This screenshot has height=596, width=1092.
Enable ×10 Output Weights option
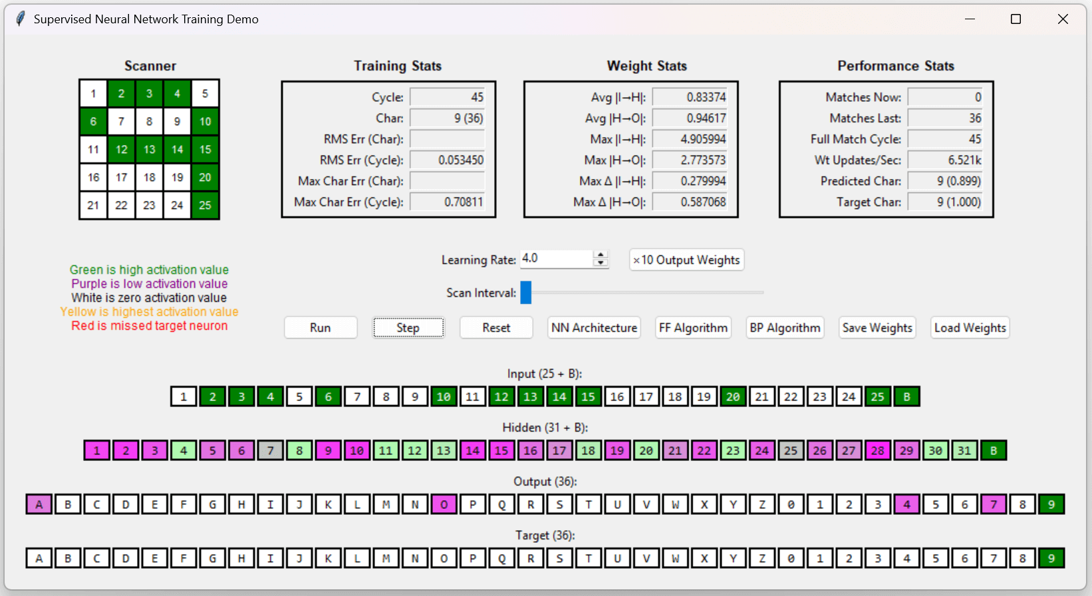[686, 260]
